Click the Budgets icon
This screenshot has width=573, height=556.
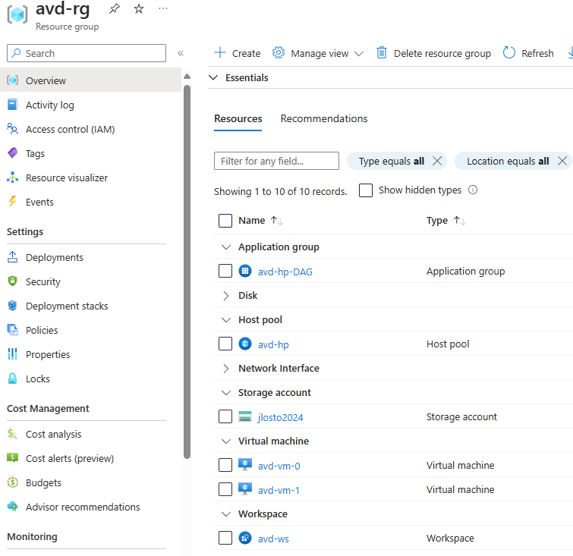12,482
